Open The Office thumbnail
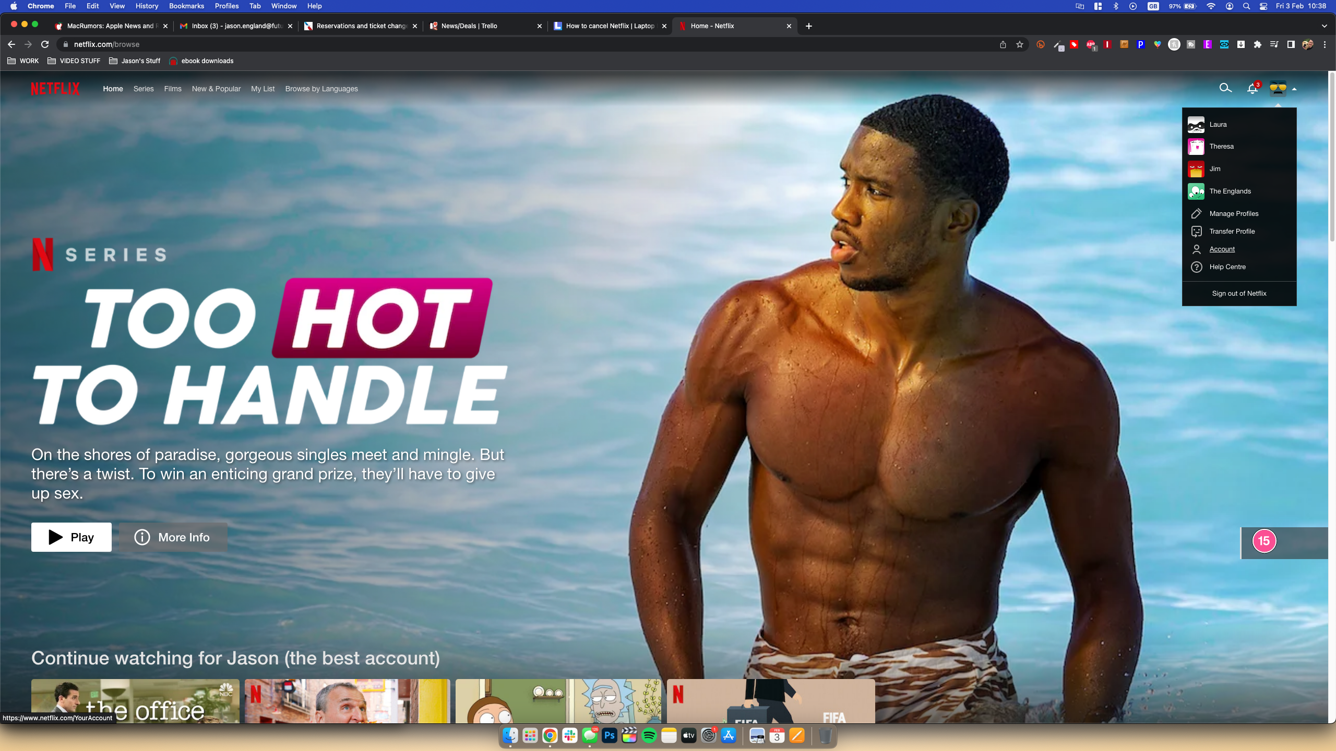This screenshot has height=751, width=1336. [x=135, y=701]
